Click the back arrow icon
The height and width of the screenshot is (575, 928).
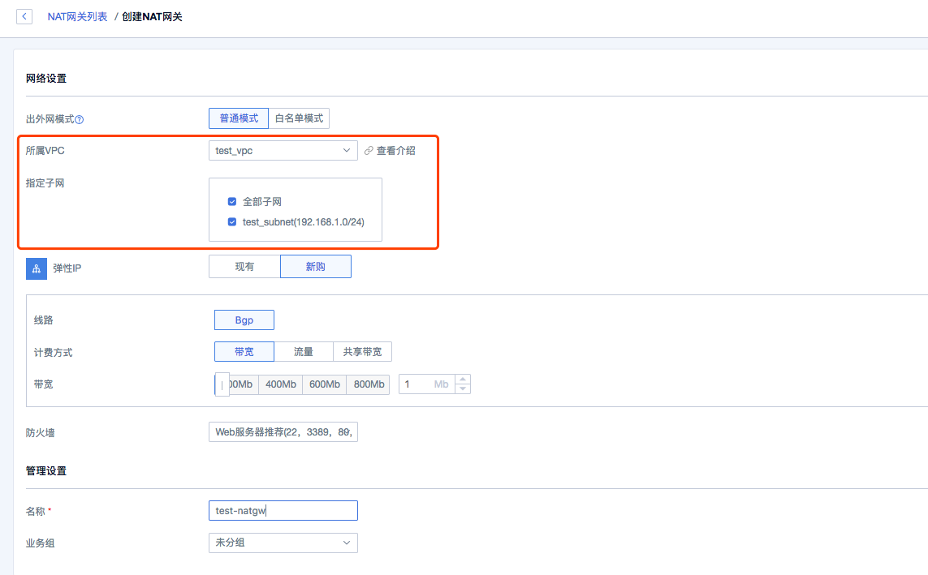pyautogui.click(x=24, y=16)
